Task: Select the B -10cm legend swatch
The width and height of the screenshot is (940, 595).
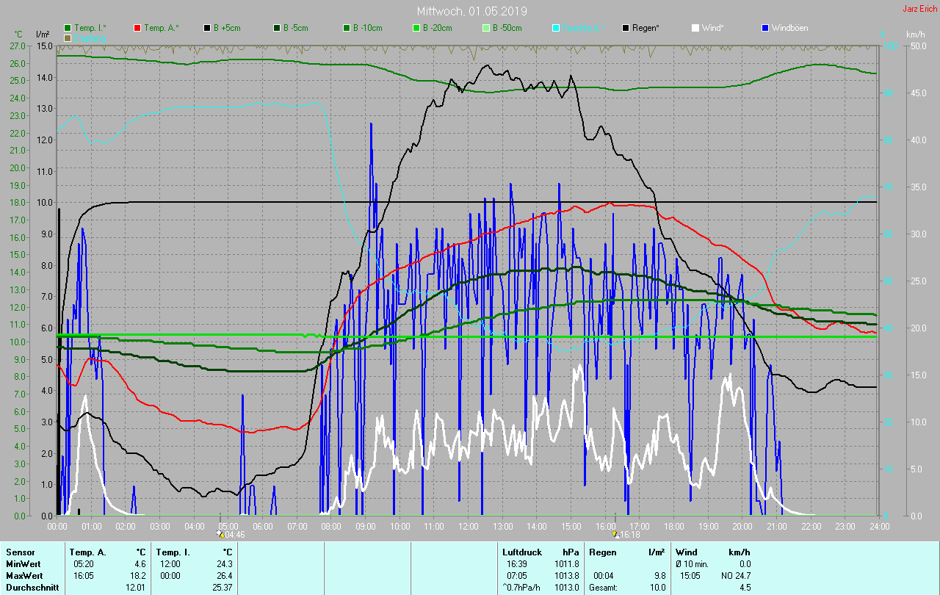Action: click(347, 28)
